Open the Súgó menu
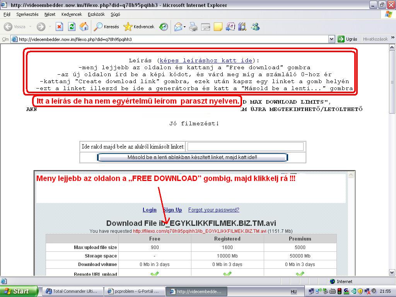This screenshot has height=297, width=396. [115, 14]
